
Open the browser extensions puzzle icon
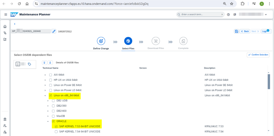click(x=242, y=4)
